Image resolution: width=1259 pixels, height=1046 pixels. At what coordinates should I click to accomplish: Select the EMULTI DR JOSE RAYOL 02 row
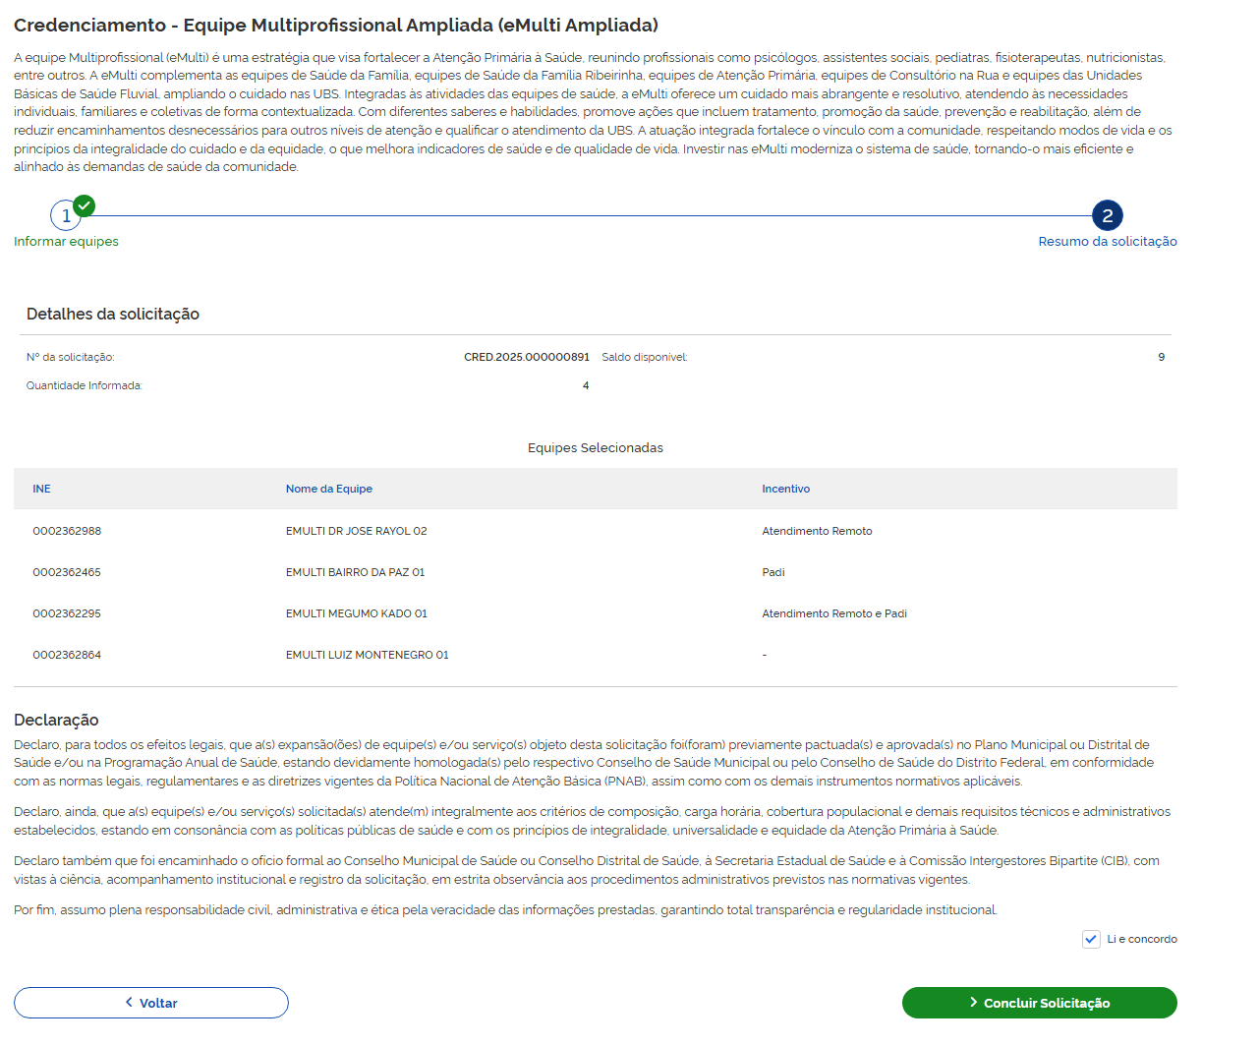pos(356,531)
